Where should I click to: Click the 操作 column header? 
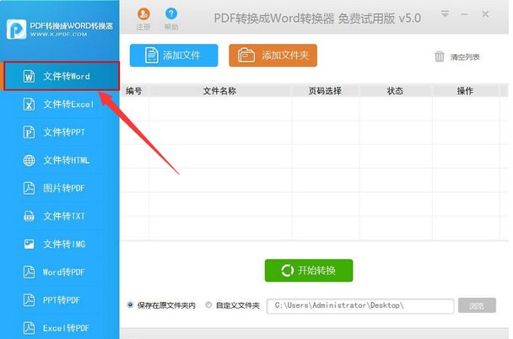click(465, 91)
